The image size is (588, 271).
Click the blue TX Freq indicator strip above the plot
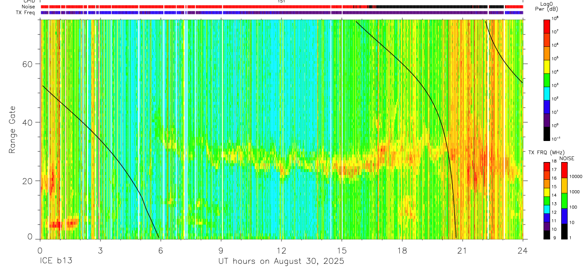282,12
